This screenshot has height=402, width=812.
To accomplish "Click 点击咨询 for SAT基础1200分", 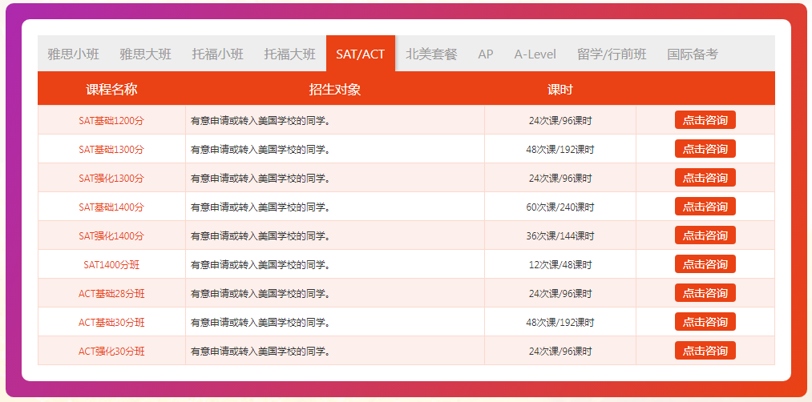I will tap(705, 120).
